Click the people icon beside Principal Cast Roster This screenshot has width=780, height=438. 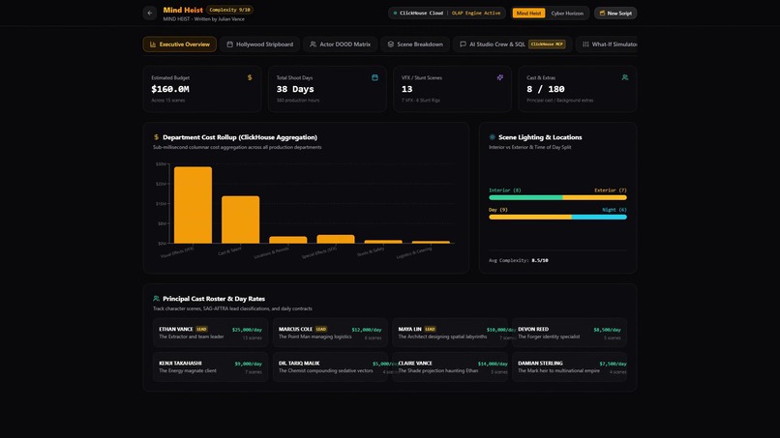coord(156,299)
